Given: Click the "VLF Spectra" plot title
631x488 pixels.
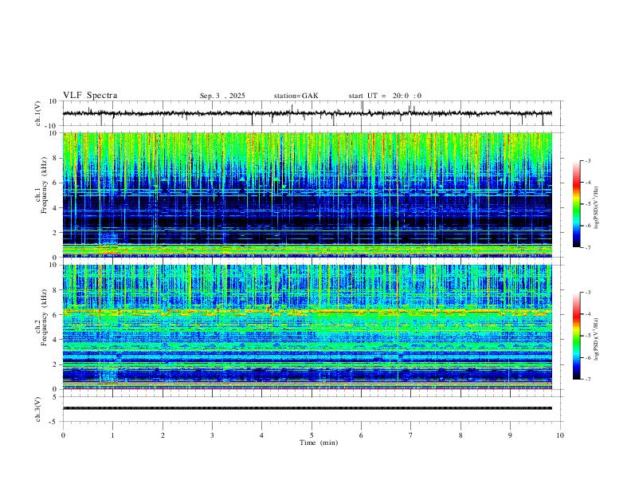Looking at the screenshot, I should [90, 96].
